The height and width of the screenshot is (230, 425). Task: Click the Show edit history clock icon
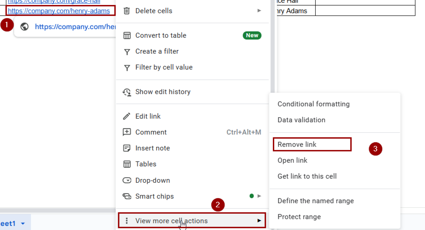127,92
